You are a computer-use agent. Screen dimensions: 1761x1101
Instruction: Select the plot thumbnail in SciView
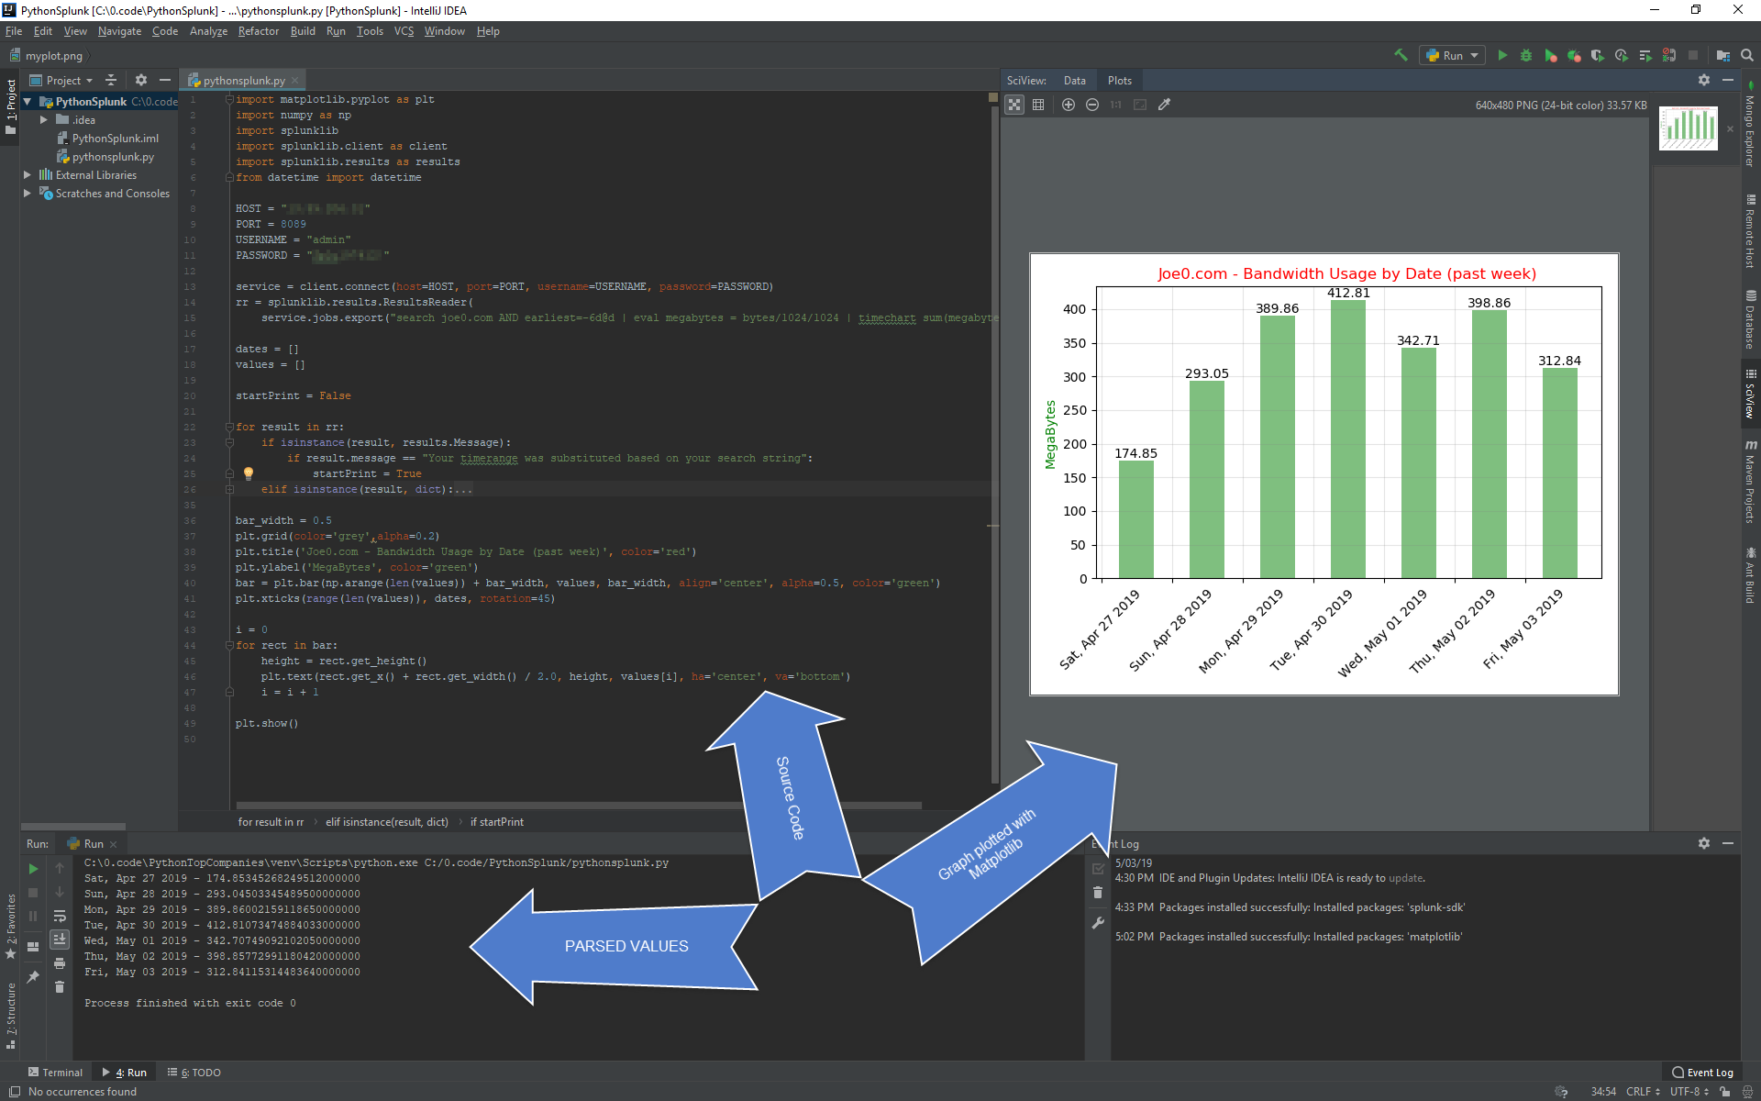click(1689, 128)
